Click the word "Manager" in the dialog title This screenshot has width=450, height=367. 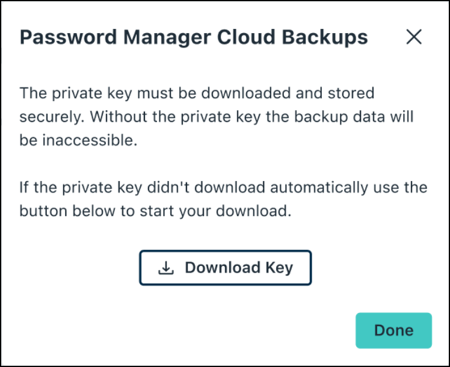click(145, 38)
